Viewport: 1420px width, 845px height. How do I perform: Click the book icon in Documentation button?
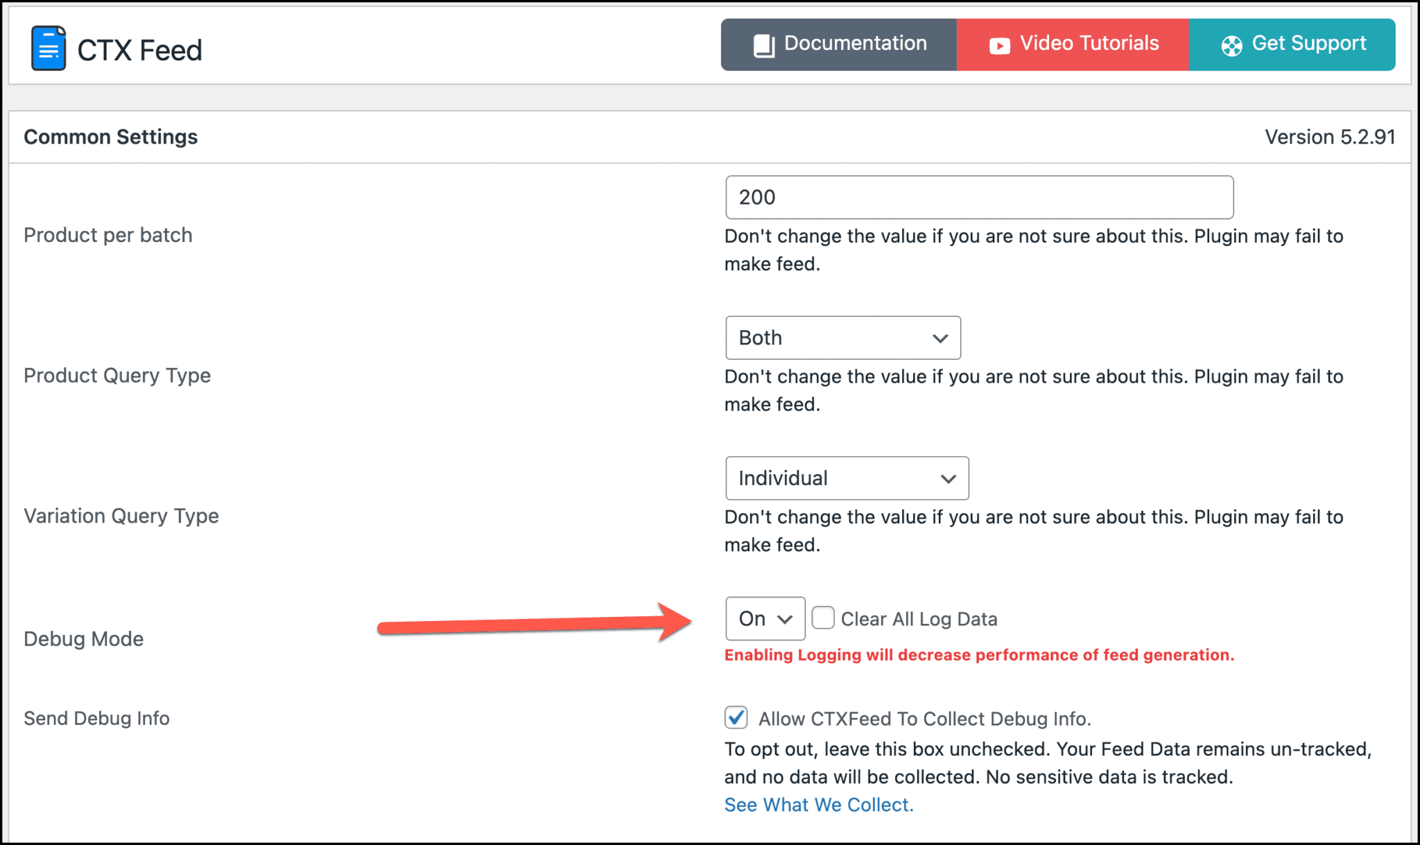[763, 44]
